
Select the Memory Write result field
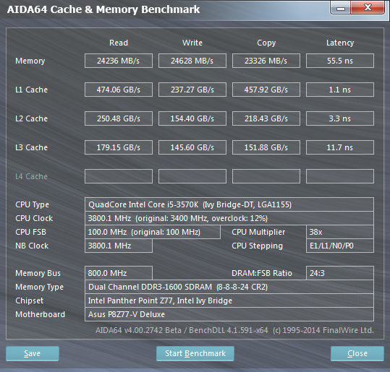(x=192, y=61)
